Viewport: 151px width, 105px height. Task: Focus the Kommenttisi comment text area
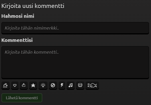(75, 63)
